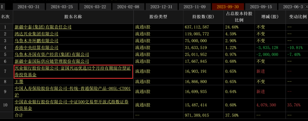Open shareholder 王墨 link

point(19,82)
